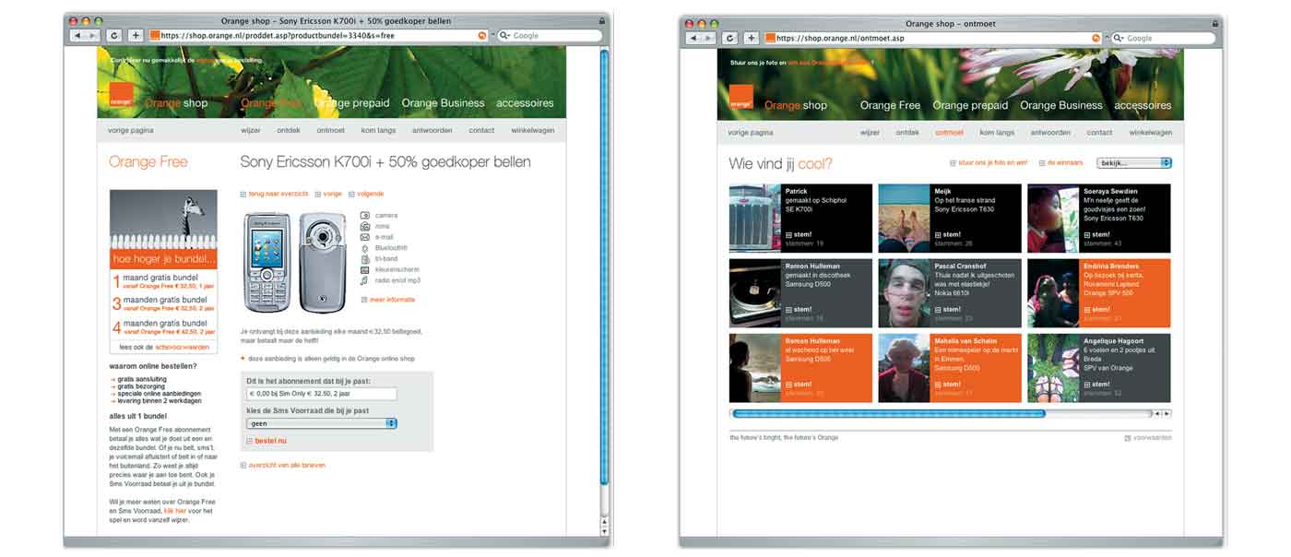Open 'Orange Business' in the K700i window
1291x557 pixels.
(x=443, y=103)
